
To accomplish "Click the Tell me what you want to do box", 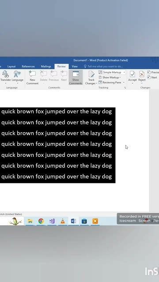I will point(103,67).
